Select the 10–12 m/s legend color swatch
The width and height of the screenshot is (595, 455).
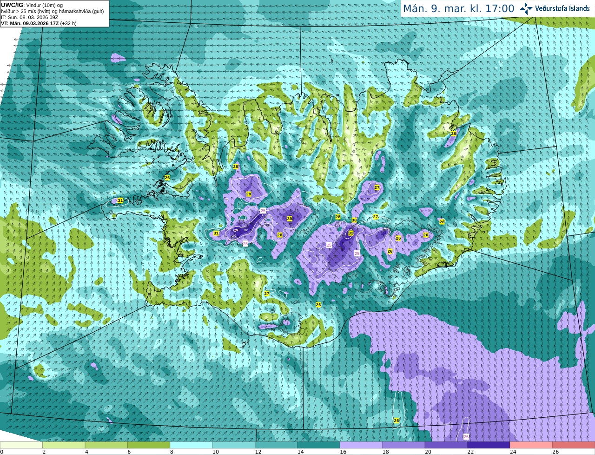click(x=234, y=445)
